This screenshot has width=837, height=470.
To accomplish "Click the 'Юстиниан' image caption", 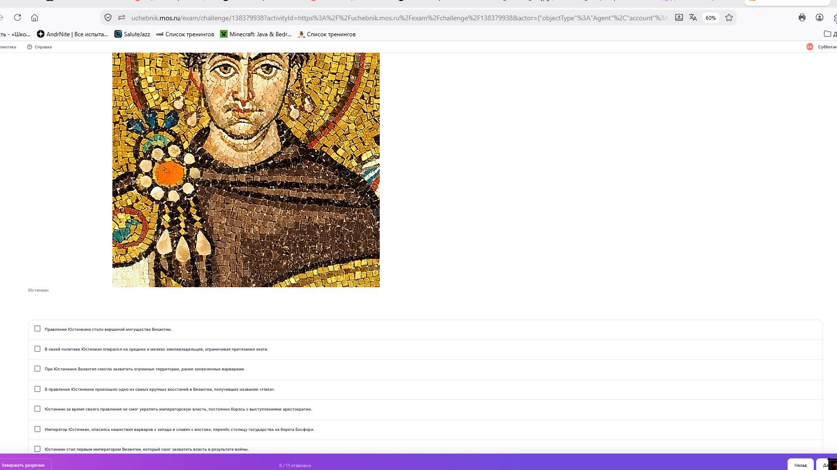I will (x=38, y=290).
